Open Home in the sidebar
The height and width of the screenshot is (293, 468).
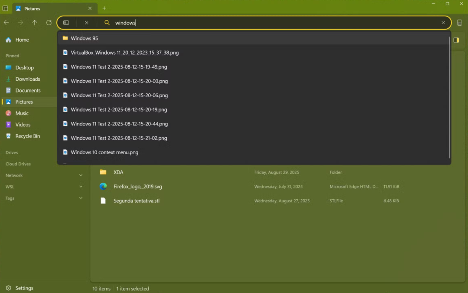(x=29, y=40)
